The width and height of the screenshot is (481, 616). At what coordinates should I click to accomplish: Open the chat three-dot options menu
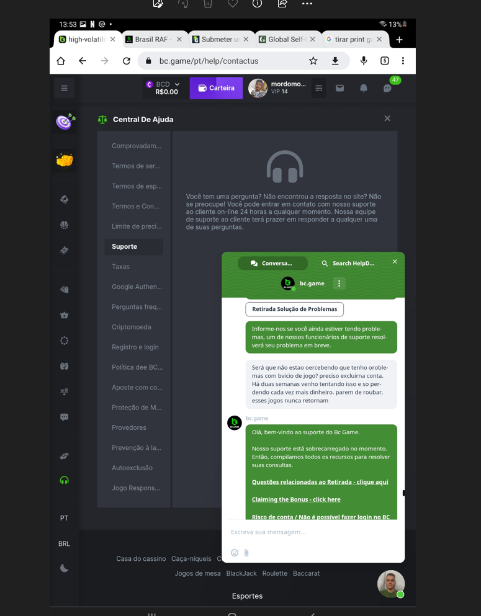pos(339,283)
